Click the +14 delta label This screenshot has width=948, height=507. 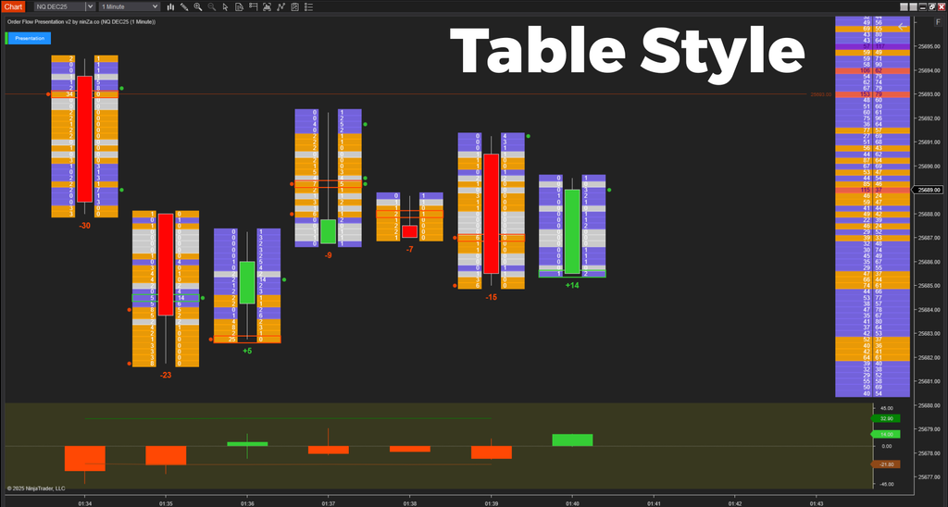572,285
